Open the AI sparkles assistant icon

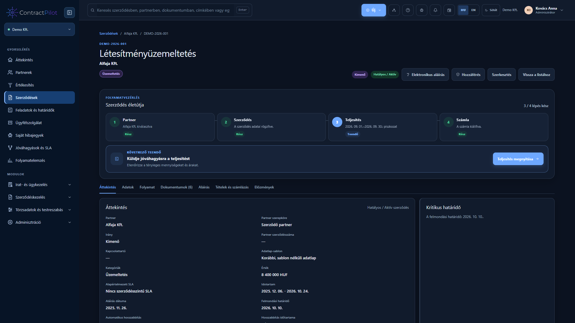pyautogui.click(x=394, y=10)
